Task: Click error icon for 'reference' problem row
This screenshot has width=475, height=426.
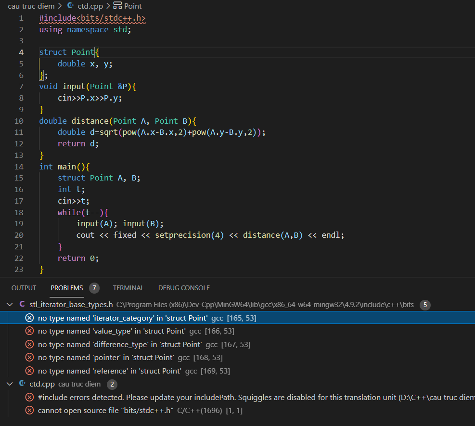Action: click(x=29, y=371)
